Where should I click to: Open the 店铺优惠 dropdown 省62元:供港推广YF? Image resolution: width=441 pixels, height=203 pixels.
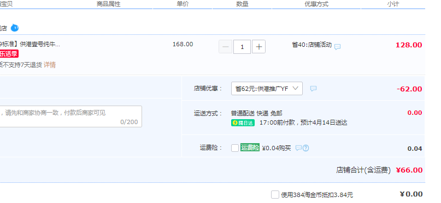point(267,89)
